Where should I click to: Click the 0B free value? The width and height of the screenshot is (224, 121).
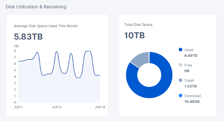click(187, 71)
